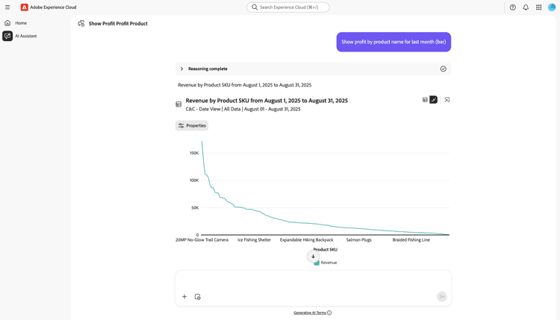This screenshot has height=320, width=560.
Task: Click the send message arrow button
Action: tap(442, 297)
